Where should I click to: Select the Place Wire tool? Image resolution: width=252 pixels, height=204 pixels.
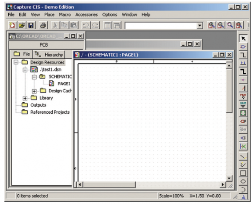(x=243, y=55)
